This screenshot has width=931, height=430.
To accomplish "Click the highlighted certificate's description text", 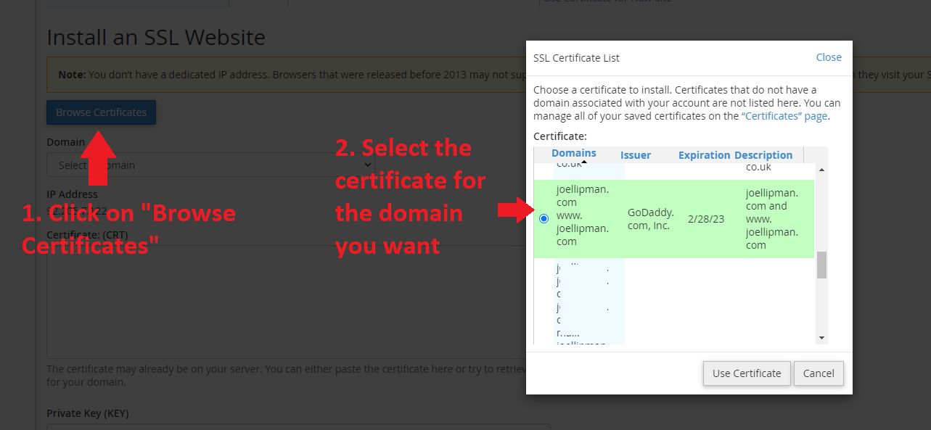I will (x=771, y=219).
